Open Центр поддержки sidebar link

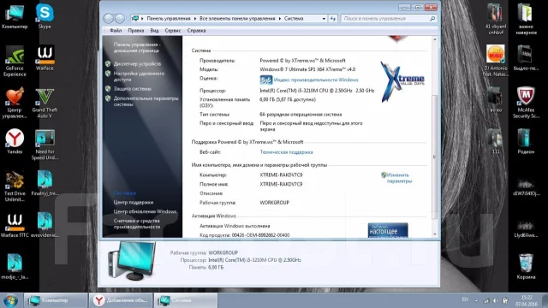[134, 203]
